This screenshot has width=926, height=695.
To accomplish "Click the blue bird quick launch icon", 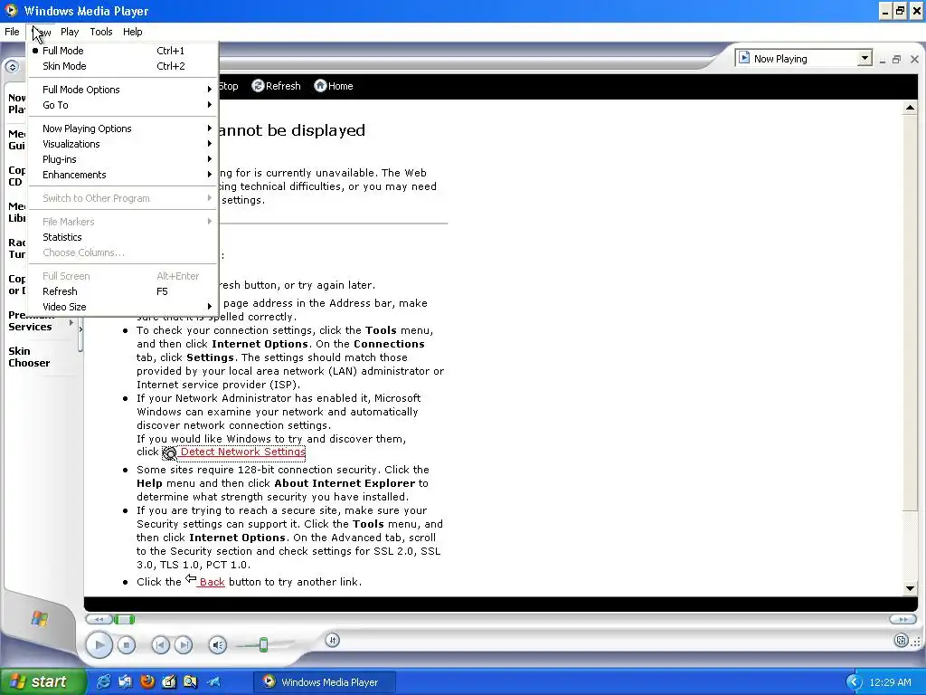I will (213, 682).
